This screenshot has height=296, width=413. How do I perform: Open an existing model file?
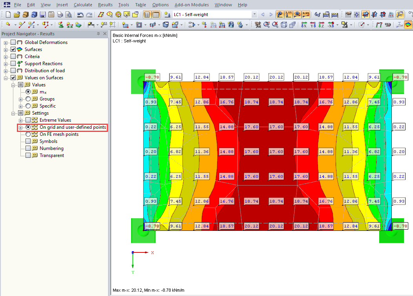(16, 15)
